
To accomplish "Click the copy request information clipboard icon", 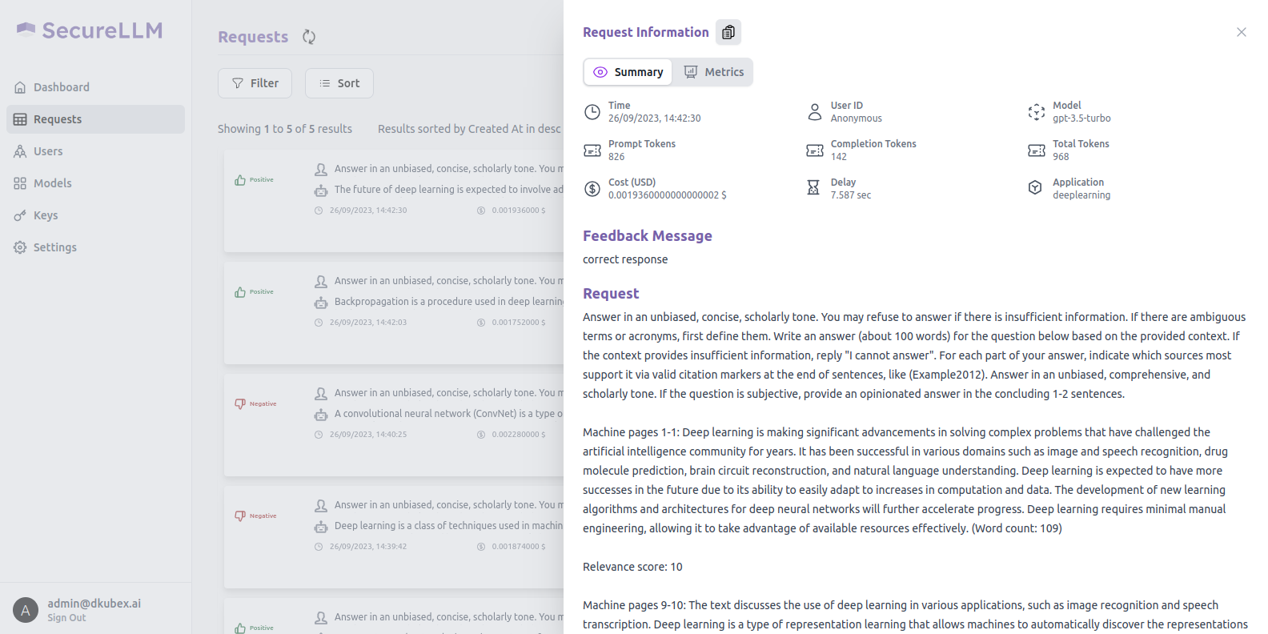I will [x=728, y=32].
